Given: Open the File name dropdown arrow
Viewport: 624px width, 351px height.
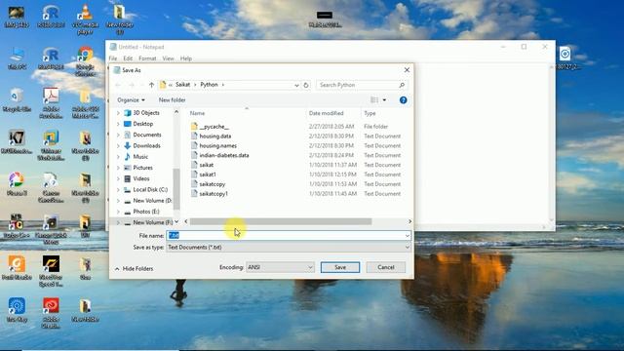Looking at the screenshot, I should pos(408,236).
